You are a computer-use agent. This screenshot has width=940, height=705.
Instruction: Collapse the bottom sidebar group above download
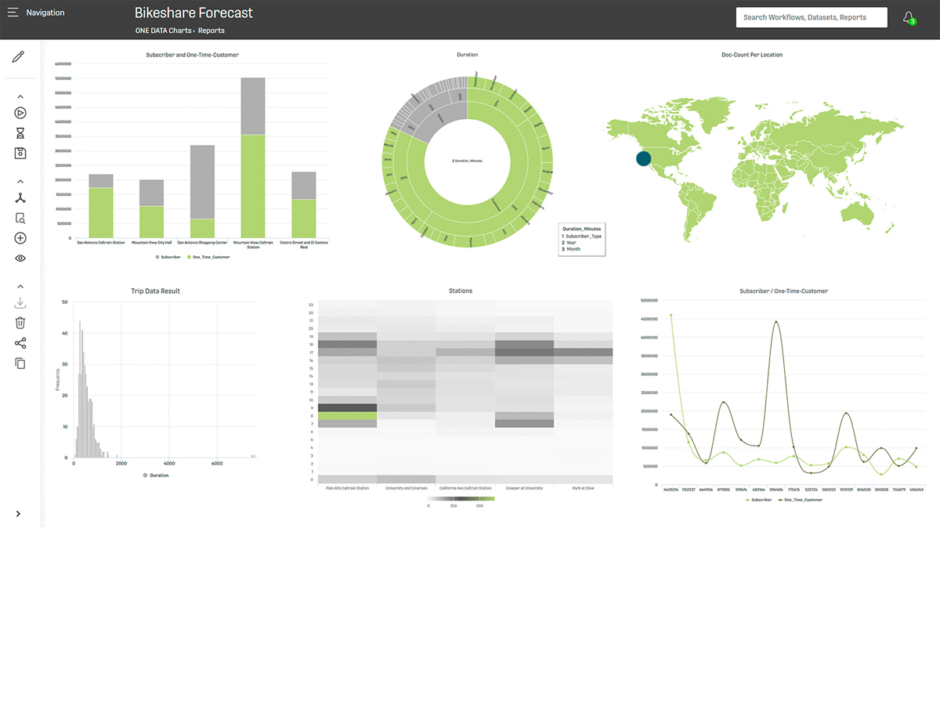[x=20, y=287]
